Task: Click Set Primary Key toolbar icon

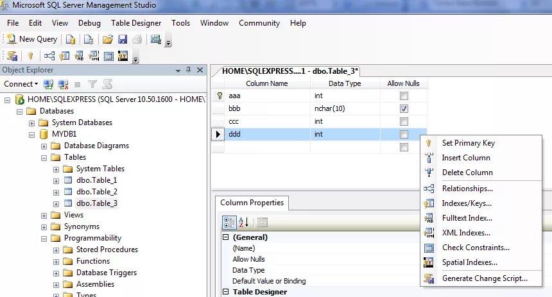Action: click(x=31, y=56)
